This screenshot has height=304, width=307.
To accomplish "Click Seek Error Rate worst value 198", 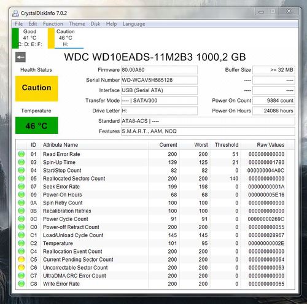I will coord(203,186).
